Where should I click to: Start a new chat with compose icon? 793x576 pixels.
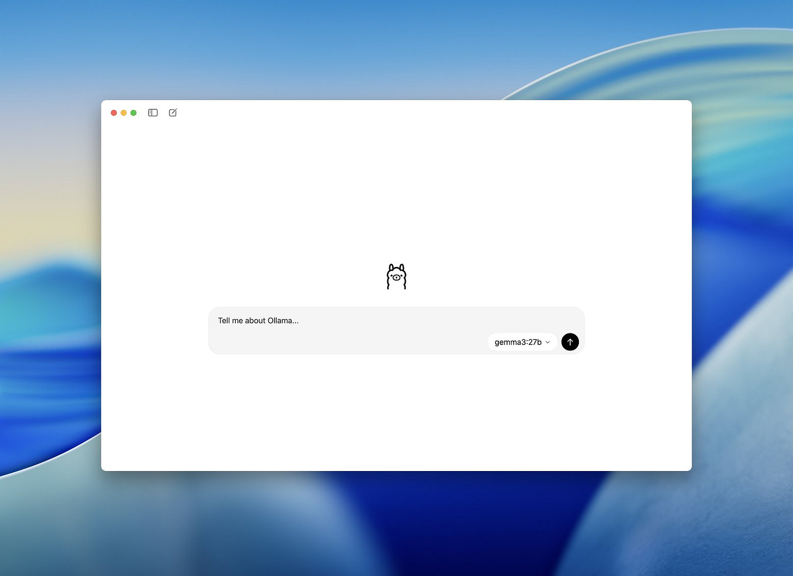[173, 113]
